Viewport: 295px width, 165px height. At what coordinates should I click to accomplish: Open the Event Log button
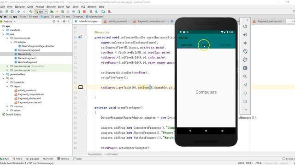[289, 159]
